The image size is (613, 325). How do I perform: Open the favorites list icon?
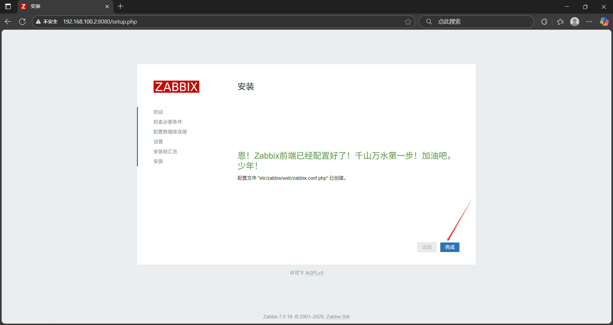click(560, 22)
